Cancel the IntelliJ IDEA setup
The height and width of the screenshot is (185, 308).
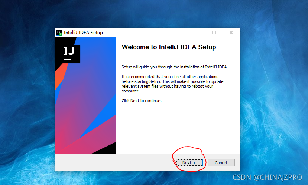click(x=221, y=163)
